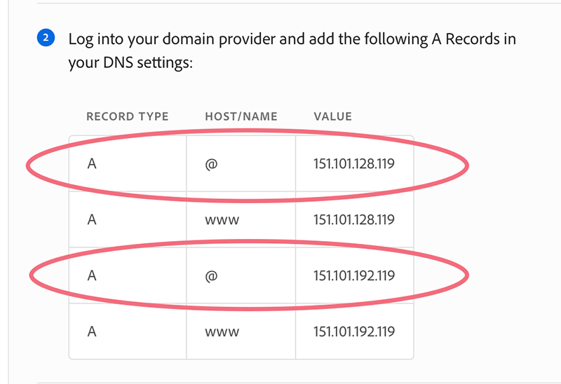Select the @ host cell for 151.101.192.119
Viewport: 561px width, 384px height.
point(210,276)
